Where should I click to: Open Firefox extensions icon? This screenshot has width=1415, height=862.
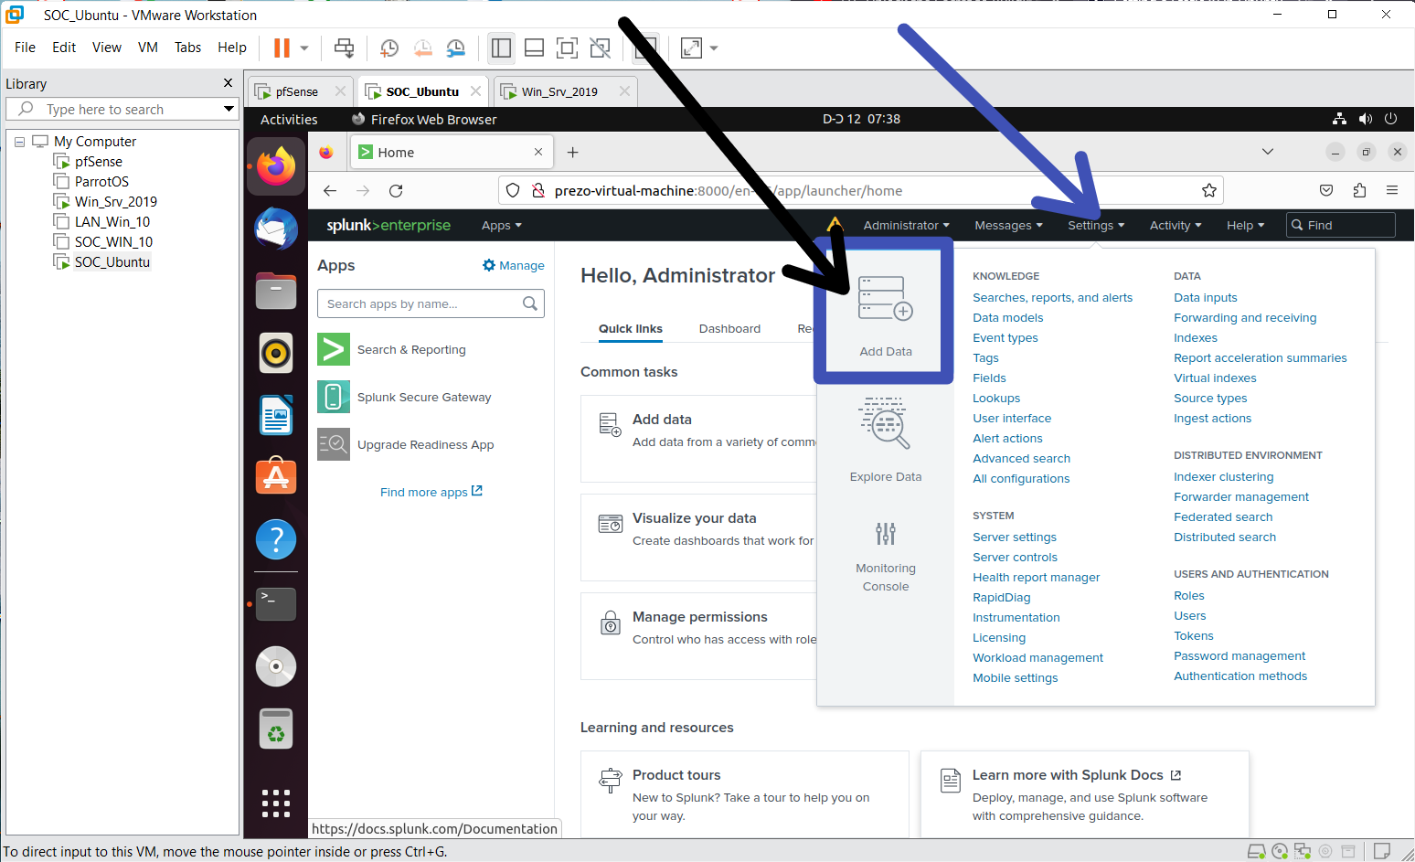1359,190
